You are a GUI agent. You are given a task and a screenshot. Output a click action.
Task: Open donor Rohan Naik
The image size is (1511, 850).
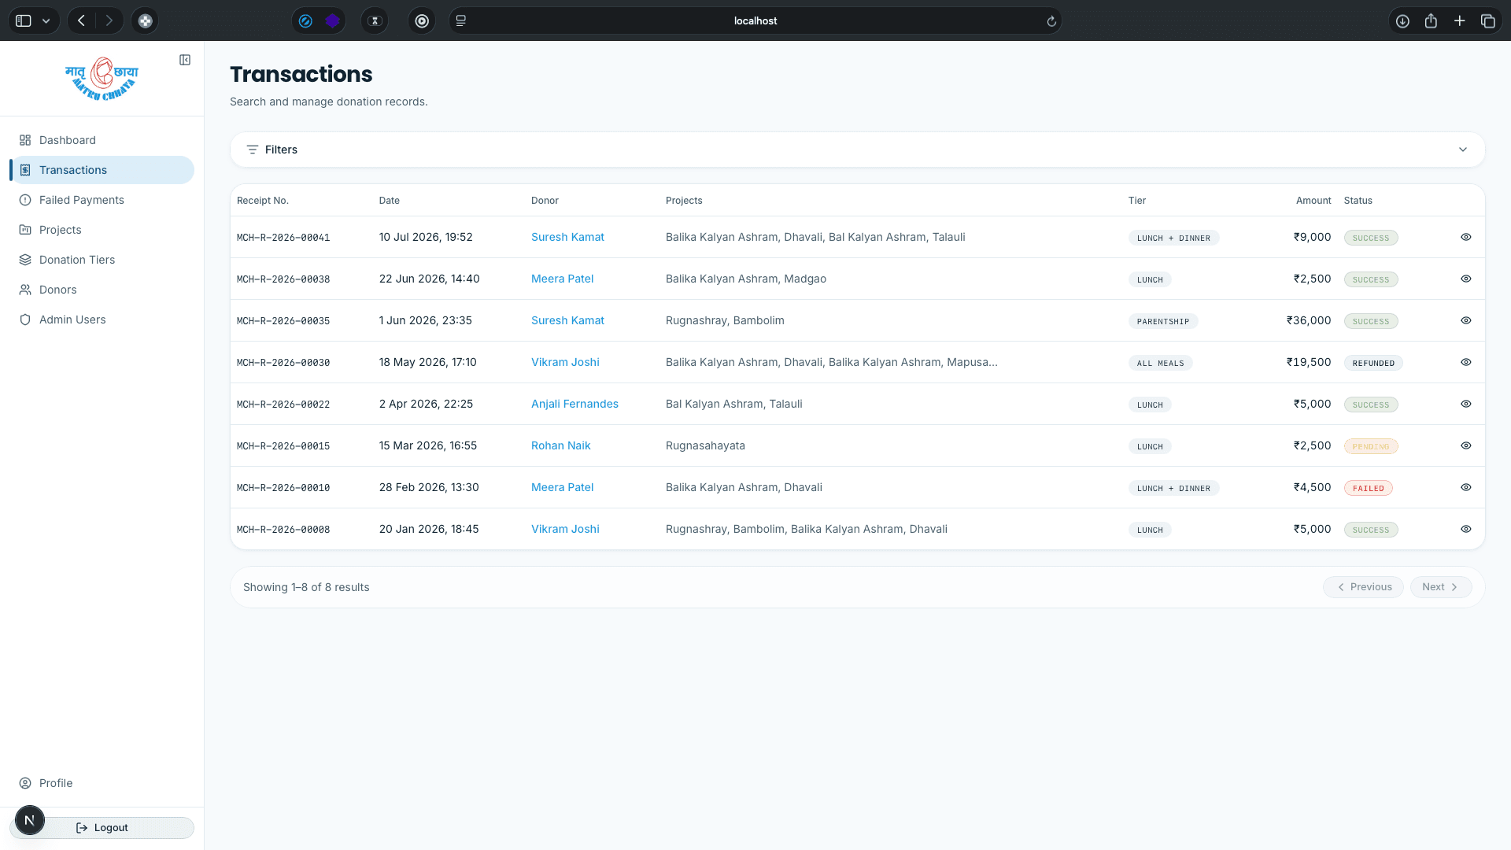560,445
